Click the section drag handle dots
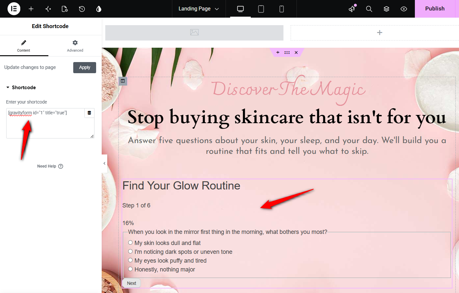459x293 pixels. 287,52
